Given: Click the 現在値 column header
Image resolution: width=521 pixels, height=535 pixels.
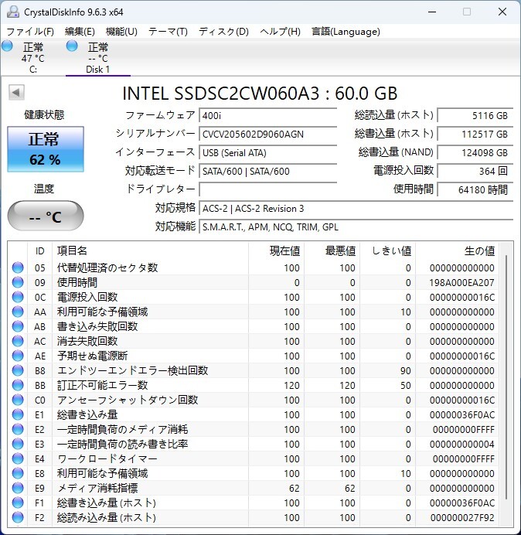Looking at the screenshot, I should [x=277, y=251].
